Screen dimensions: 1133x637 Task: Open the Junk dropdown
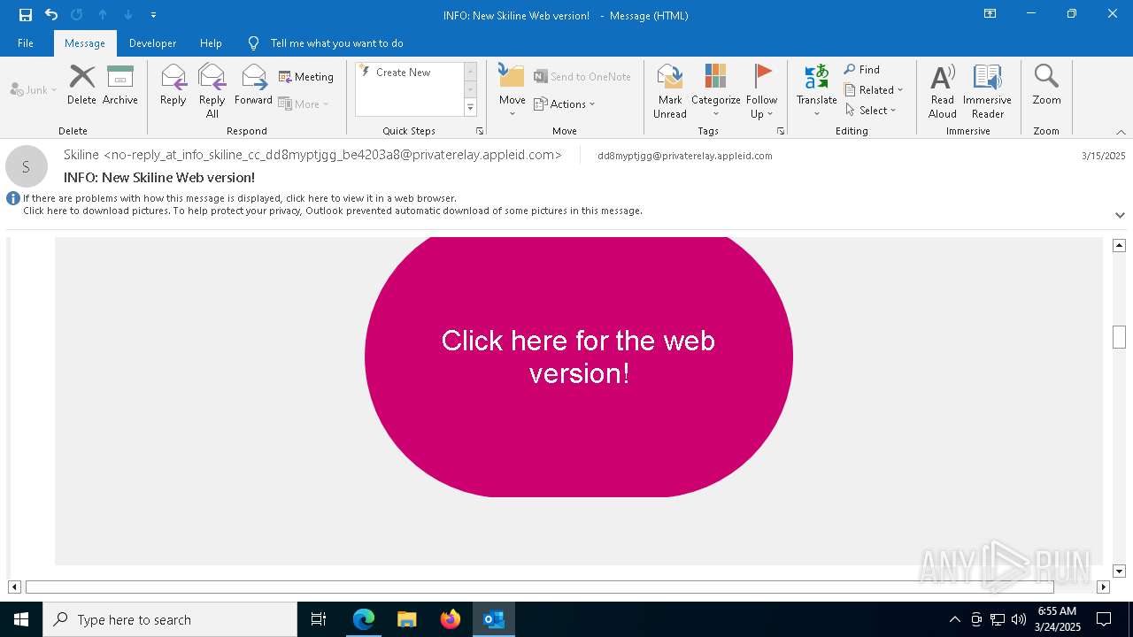pyautogui.click(x=34, y=89)
